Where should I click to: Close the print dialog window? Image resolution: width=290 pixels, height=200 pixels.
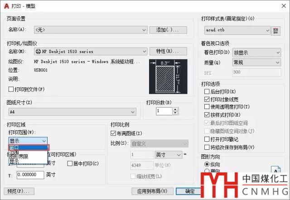284,6
